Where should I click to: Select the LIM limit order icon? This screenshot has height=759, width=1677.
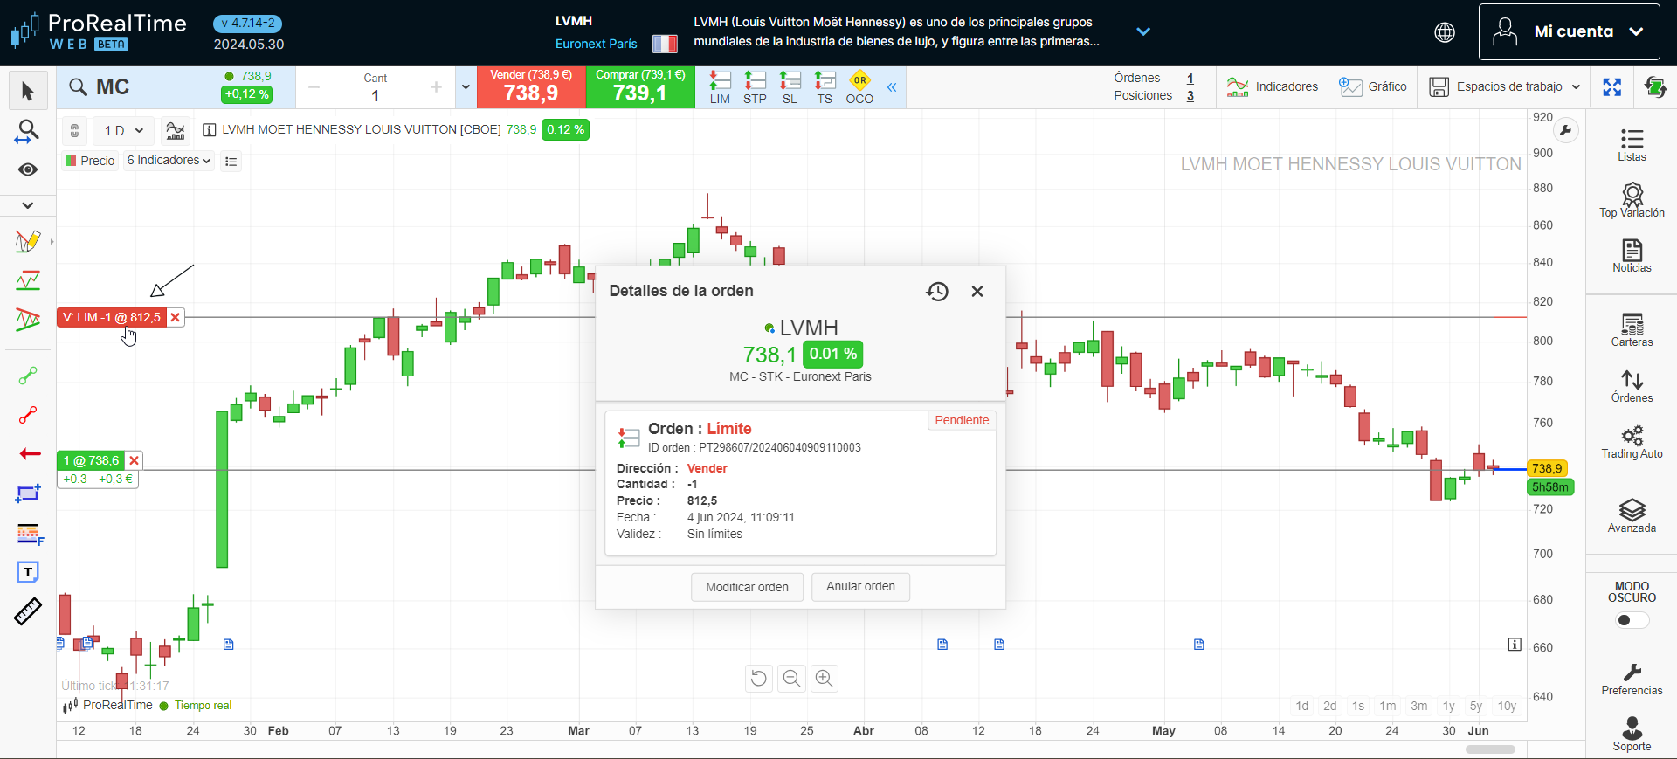tap(720, 87)
